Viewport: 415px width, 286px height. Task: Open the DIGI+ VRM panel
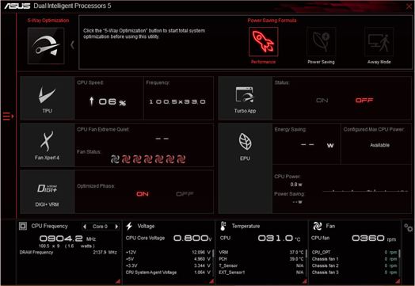47,192
